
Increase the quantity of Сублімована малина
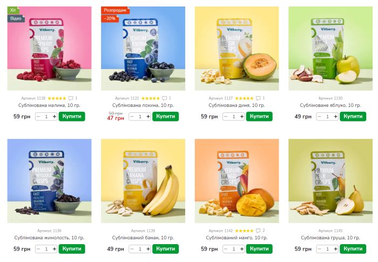click(55, 117)
